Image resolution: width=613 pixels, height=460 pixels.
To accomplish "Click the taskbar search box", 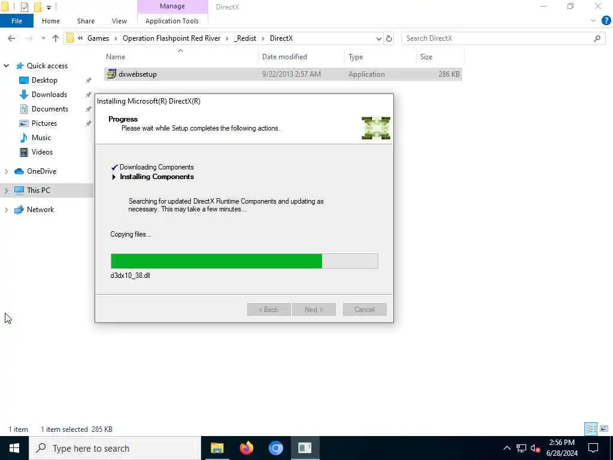I will click(x=115, y=448).
